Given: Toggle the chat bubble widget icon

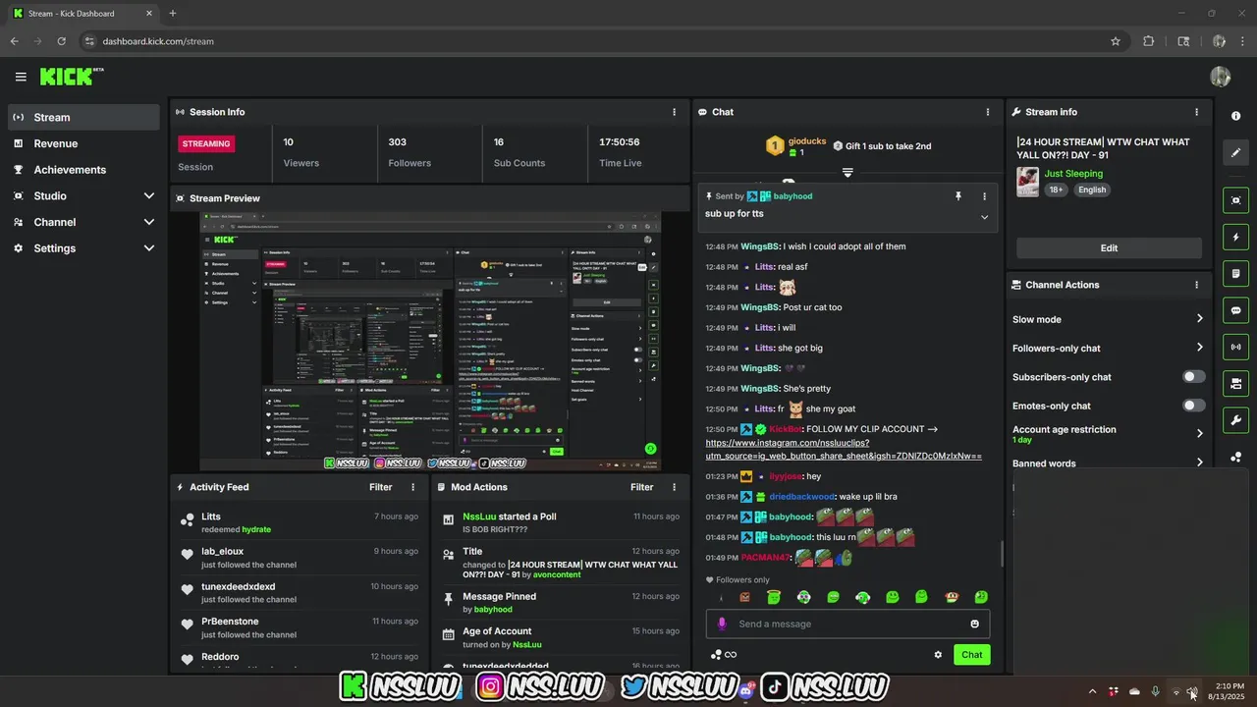Looking at the screenshot, I should coord(1235,310).
